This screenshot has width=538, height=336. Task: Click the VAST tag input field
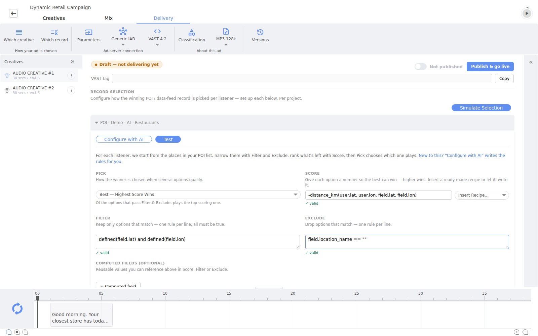[302, 79]
